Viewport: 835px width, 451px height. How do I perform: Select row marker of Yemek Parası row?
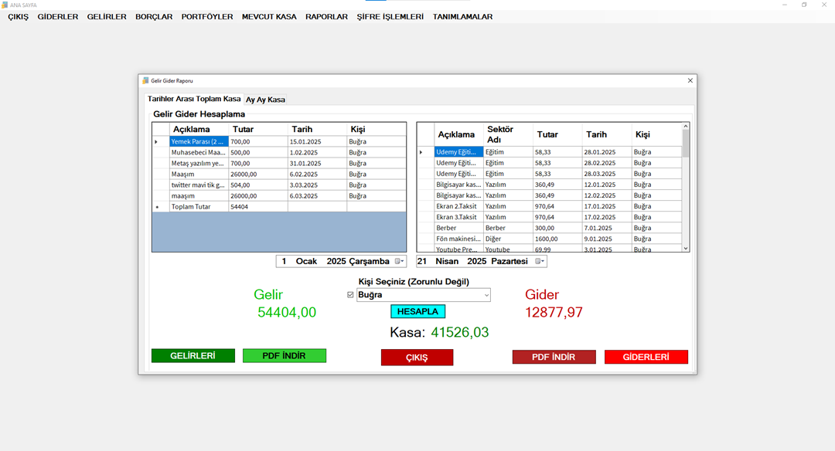pyautogui.click(x=157, y=142)
